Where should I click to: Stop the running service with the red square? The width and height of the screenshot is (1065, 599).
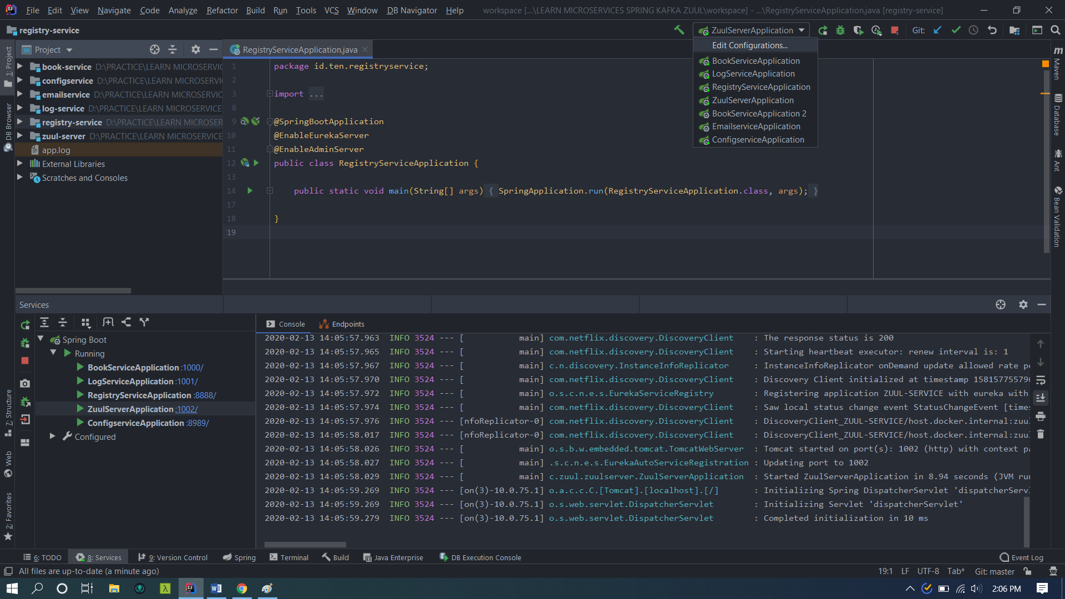[24, 361]
